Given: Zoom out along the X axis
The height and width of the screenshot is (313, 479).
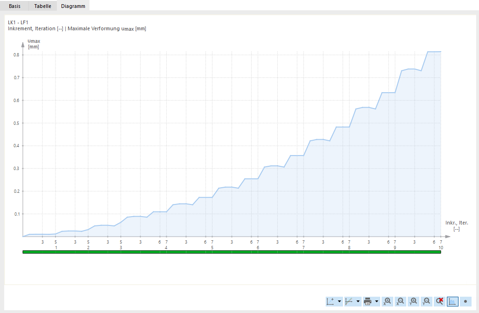Looking at the screenshot, I should tap(400, 301).
